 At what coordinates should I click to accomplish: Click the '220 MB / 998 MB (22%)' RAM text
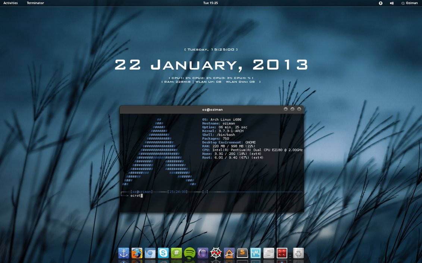234,146
